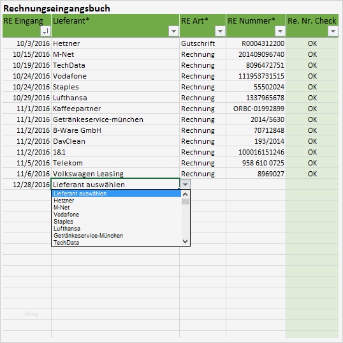Click the Lieferant* header cell

click(115, 26)
